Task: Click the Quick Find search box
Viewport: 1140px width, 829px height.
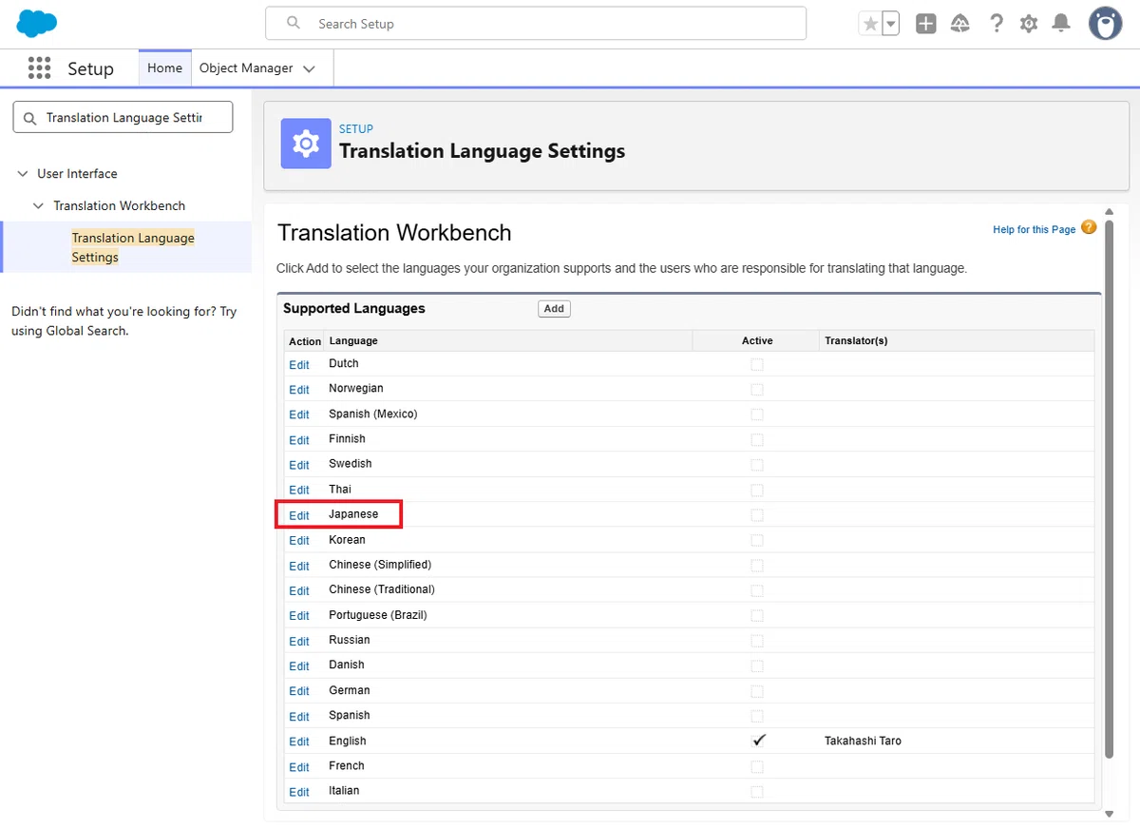Action: [123, 117]
